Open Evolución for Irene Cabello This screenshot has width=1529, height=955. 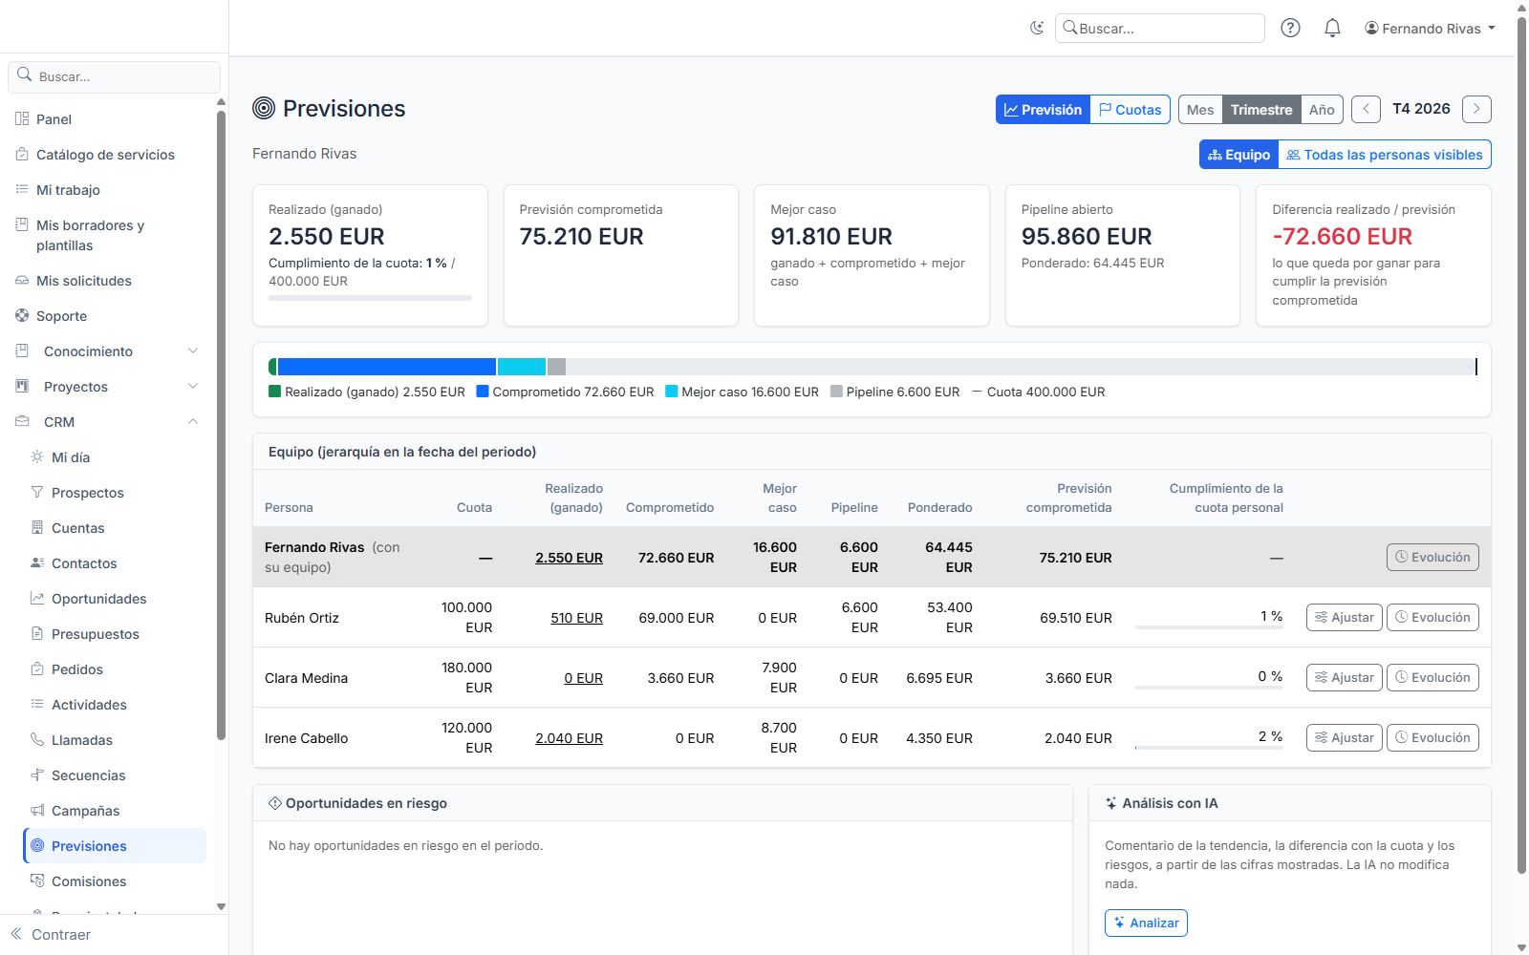pos(1432,738)
